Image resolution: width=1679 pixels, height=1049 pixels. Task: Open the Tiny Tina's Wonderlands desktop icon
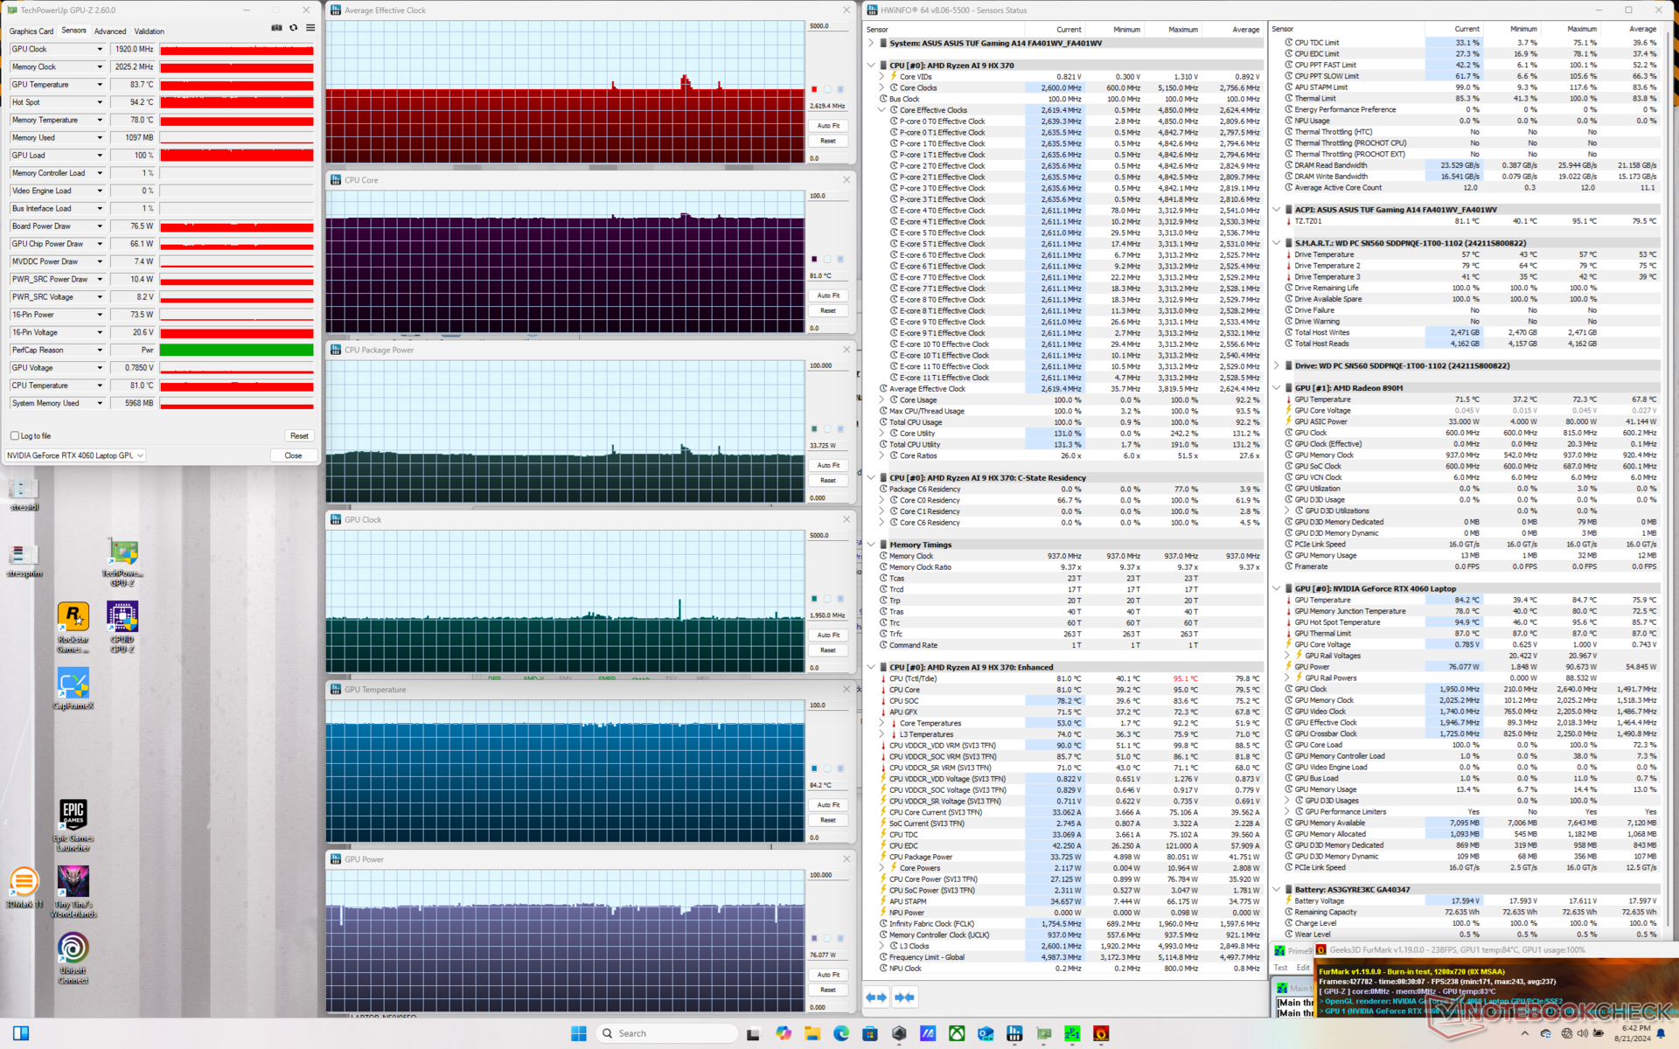click(x=73, y=892)
